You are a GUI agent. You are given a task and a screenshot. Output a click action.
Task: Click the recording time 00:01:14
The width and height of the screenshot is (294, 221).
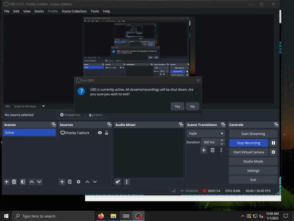pyautogui.click(x=214, y=191)
